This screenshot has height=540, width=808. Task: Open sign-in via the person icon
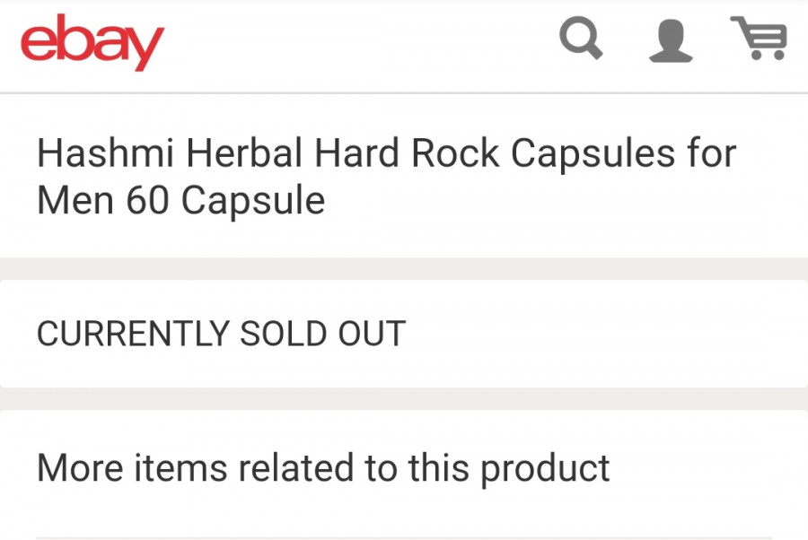click(671, 40)
